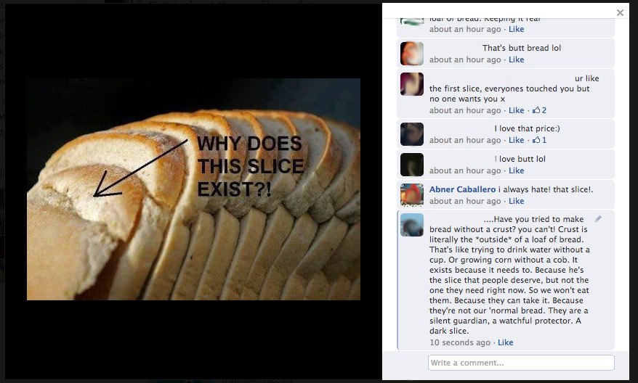Visit Abner Caballero's profile link
638x383 pixels.
tap(462, 189)
